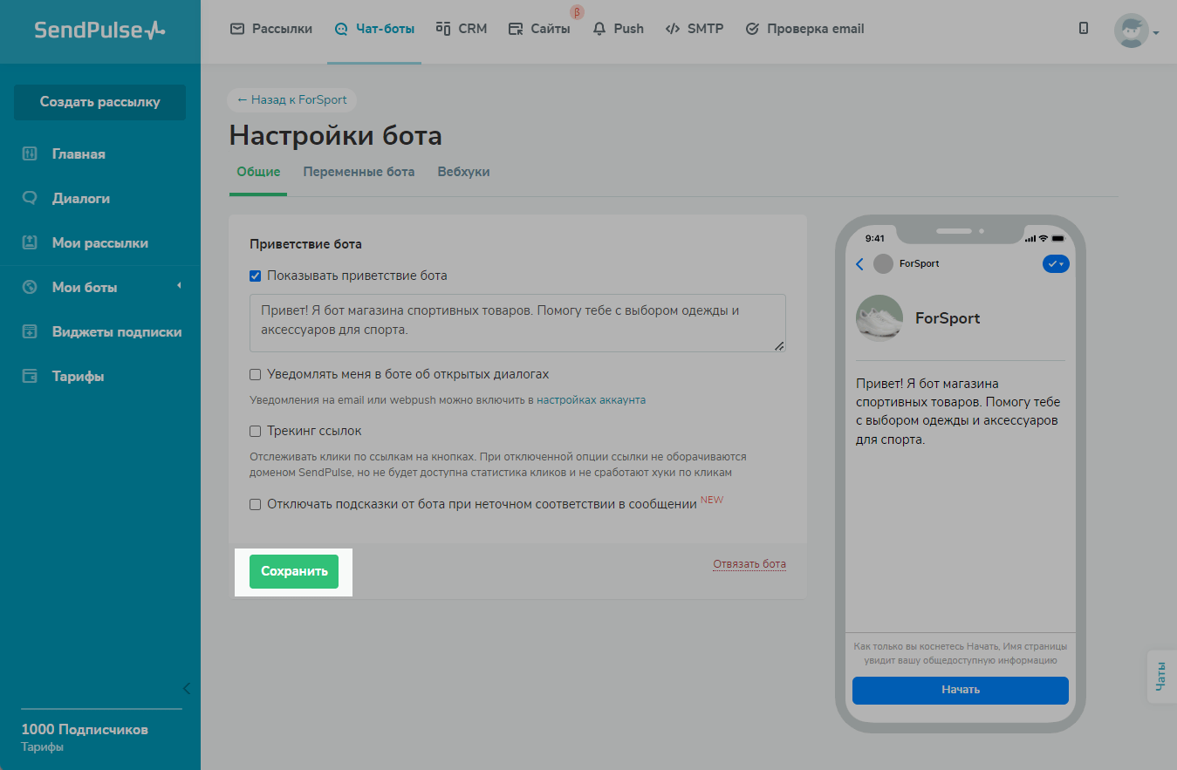Enable the Трекинг ссылок checkbox

(256, 431)
